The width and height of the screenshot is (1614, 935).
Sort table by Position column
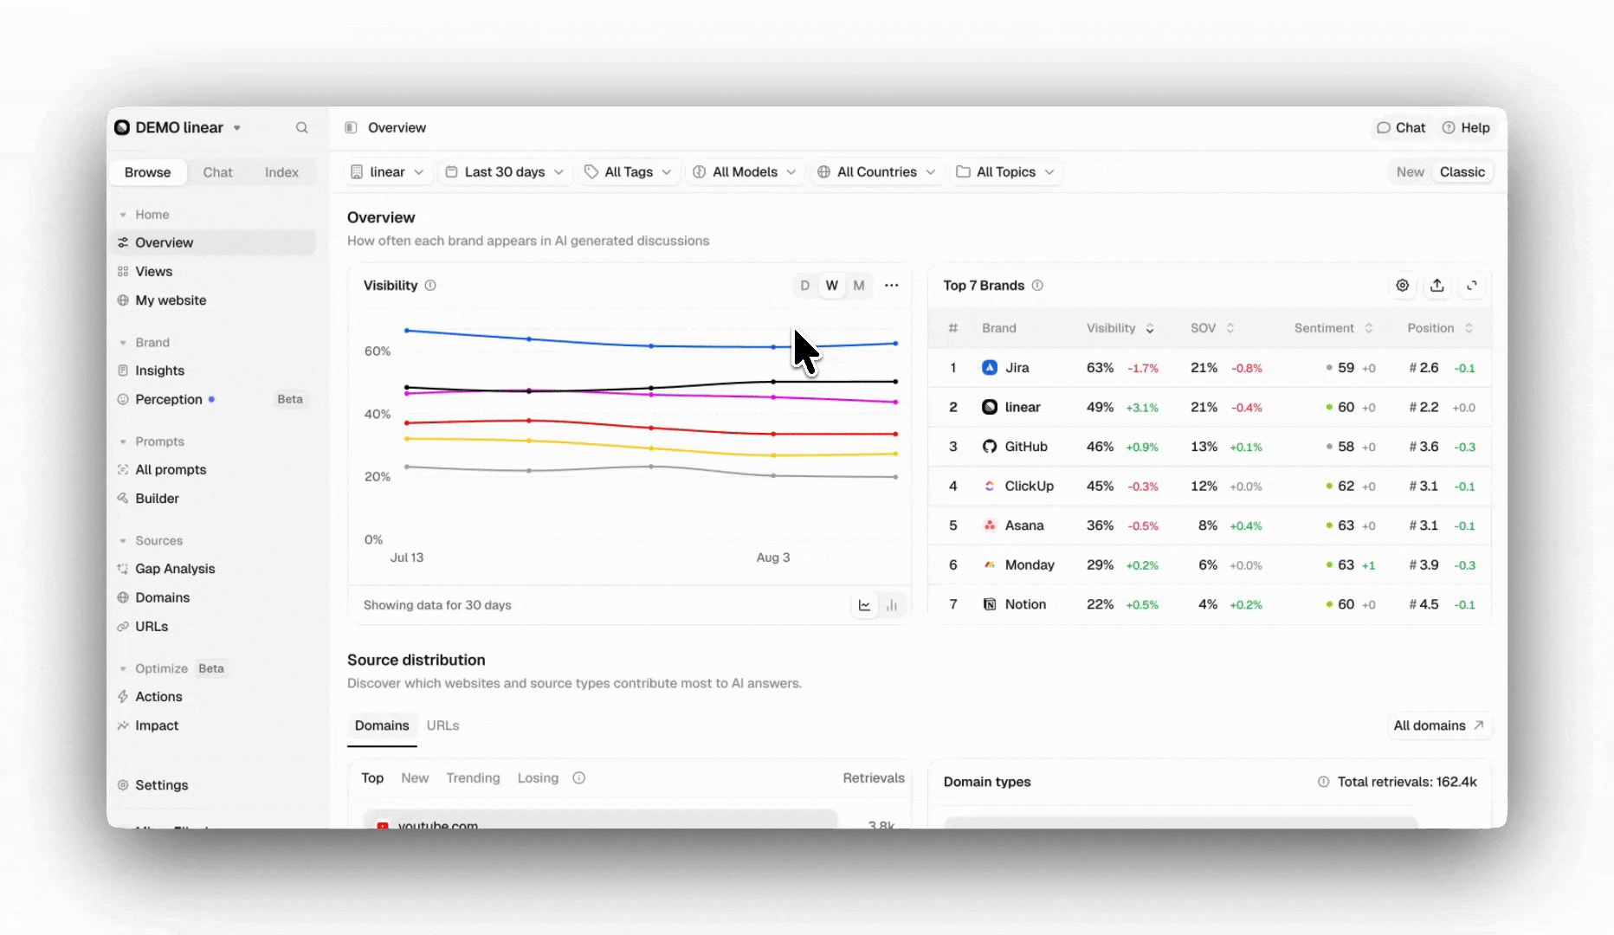click(1440, 328)
